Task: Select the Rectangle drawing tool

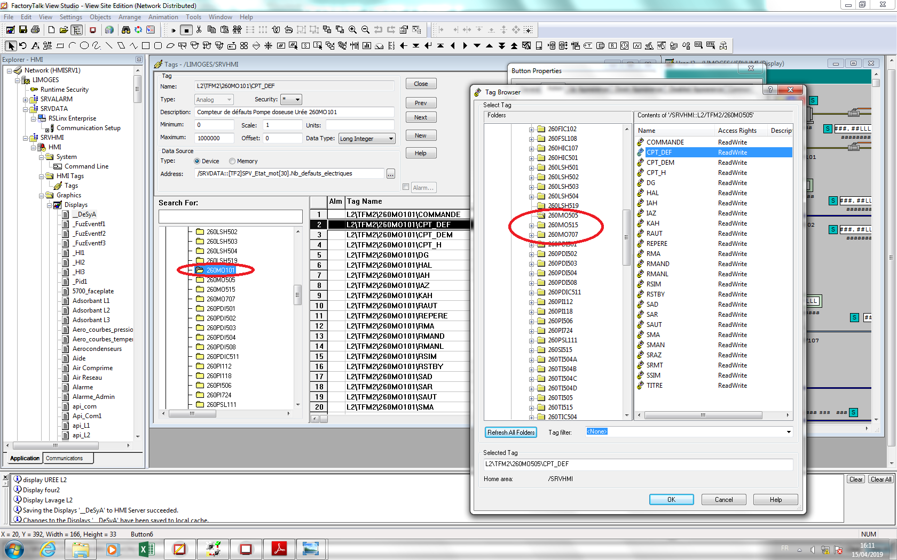Action: pos(145,46)
